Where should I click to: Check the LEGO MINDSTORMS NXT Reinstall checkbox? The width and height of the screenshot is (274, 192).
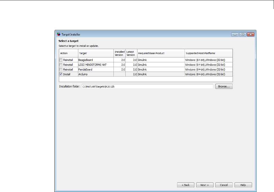click(61, 65)
